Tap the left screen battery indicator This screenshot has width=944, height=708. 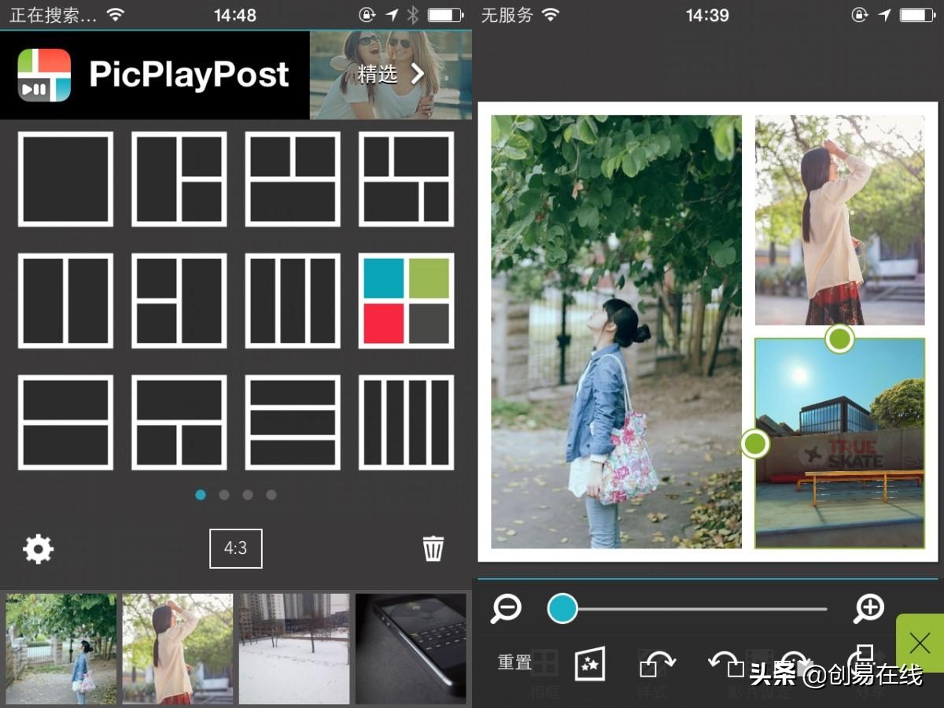point(445,15)
